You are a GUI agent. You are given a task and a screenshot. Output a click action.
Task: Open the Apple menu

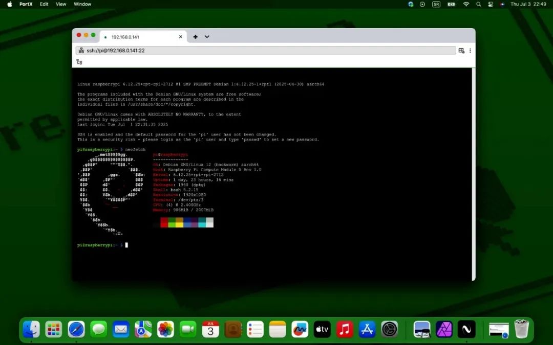pyautogui.click(x=10, y=4)
